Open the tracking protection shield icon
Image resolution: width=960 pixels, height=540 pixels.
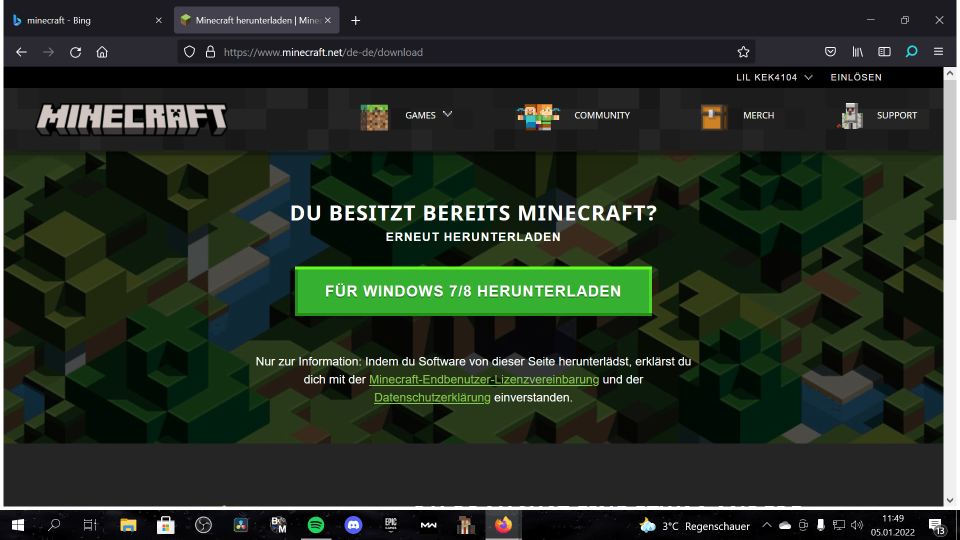[189, 51]
